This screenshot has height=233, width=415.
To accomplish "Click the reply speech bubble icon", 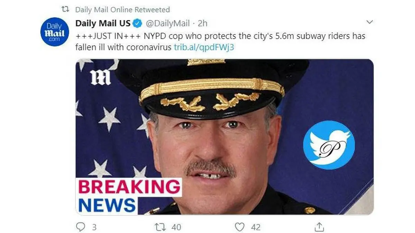I will [x=81, y=227].
